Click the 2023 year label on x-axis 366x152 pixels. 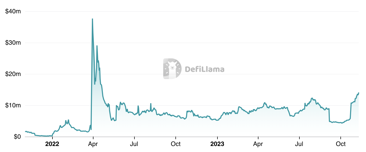coord(217,144)
